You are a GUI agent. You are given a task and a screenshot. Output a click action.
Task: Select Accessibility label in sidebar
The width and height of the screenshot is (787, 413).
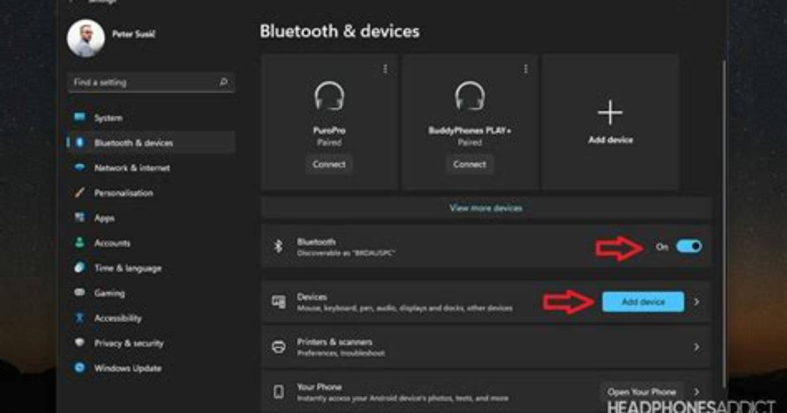tap(118, 318)
